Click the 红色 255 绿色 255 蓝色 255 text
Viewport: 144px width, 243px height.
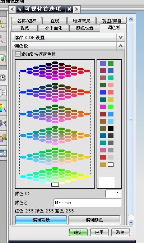(44, 211)
